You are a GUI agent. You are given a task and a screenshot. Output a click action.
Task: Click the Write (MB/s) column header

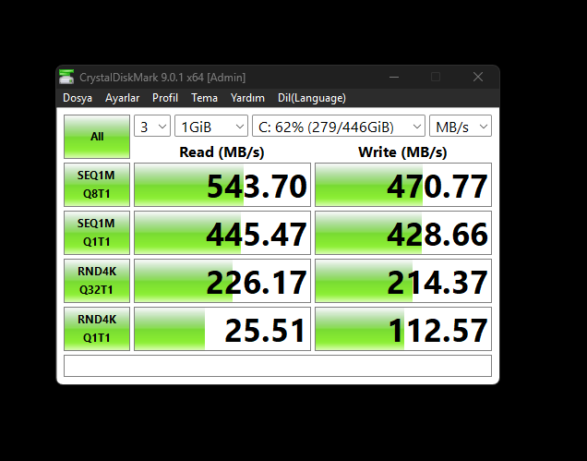[402, 152]
